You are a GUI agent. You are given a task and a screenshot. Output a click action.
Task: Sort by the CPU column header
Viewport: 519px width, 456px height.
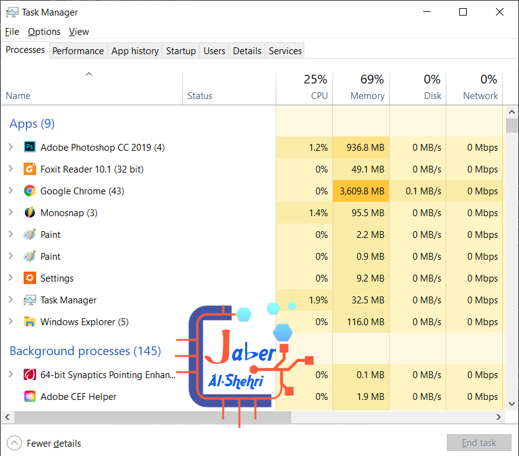point(304,88)
